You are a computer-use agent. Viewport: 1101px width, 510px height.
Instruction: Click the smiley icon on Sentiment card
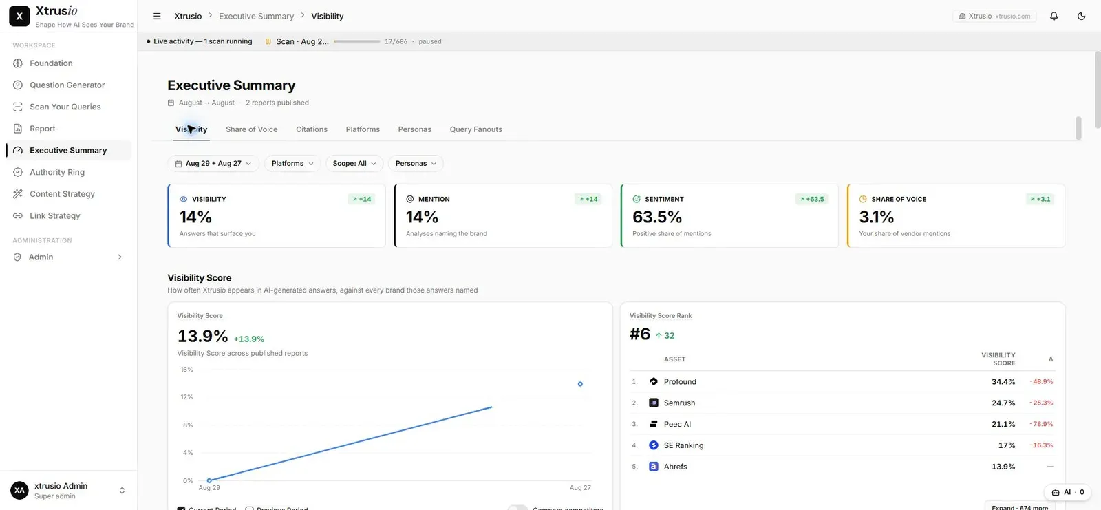tap(637, 199)
